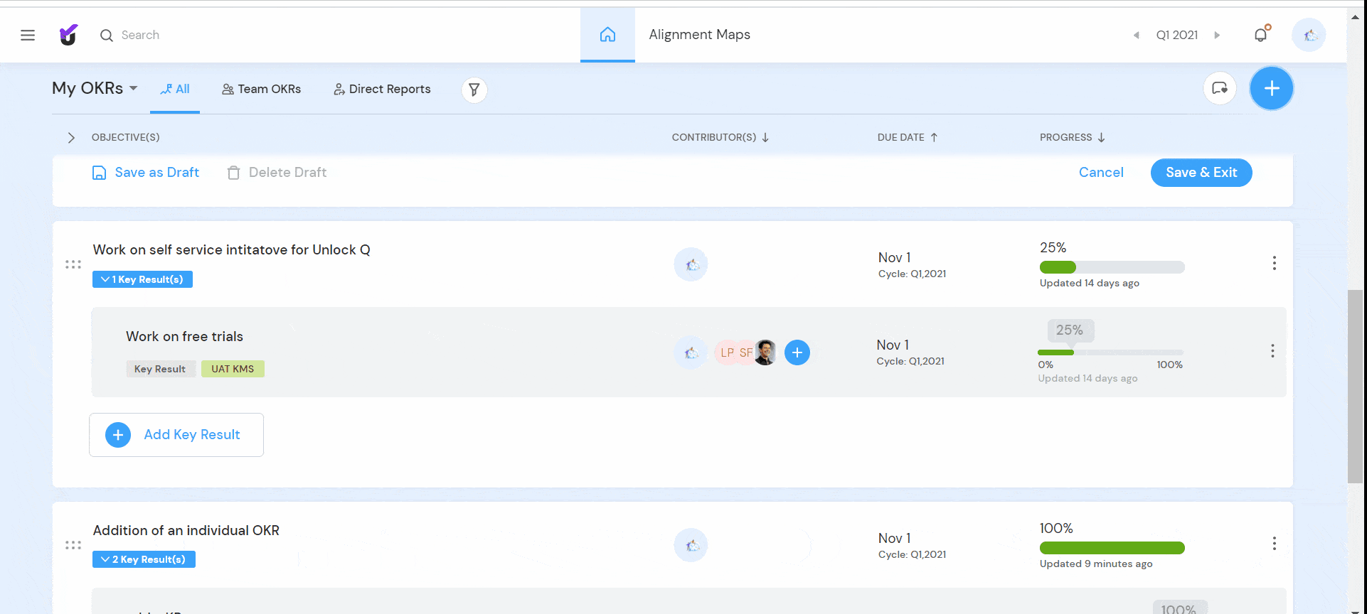Click the home icon tab
Viewport: 1367px width, 614px height.
point(607,34)
